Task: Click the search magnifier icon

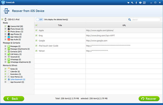Action: [x=129, y=20]
